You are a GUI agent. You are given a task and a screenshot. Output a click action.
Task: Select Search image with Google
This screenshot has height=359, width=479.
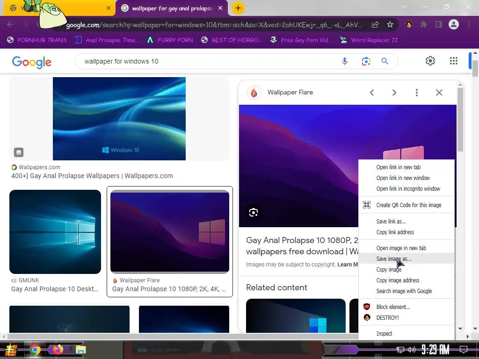pos(406,291)
